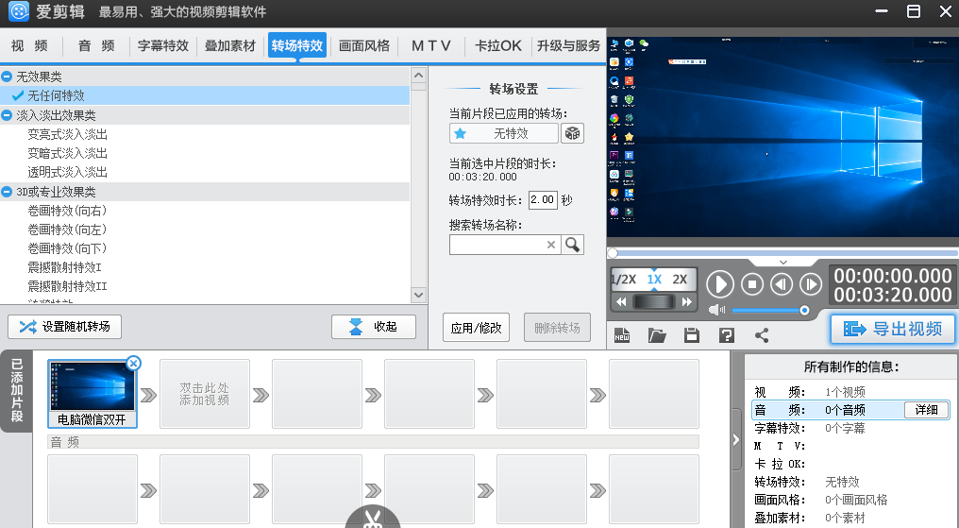Create a new project with New icon
The image size is (959, 528).
(x=622, y=335)
